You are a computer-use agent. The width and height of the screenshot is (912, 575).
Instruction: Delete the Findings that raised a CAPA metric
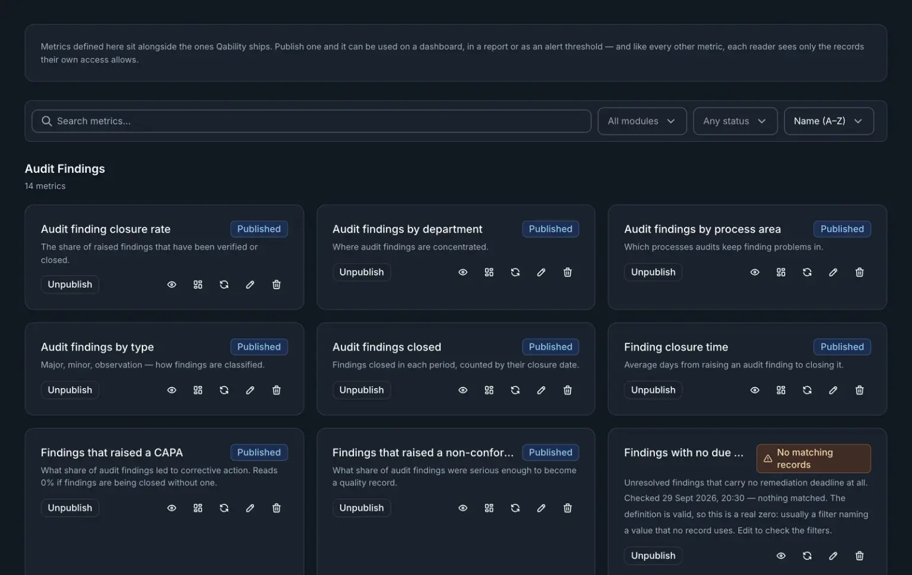click(x=276, y=508)
